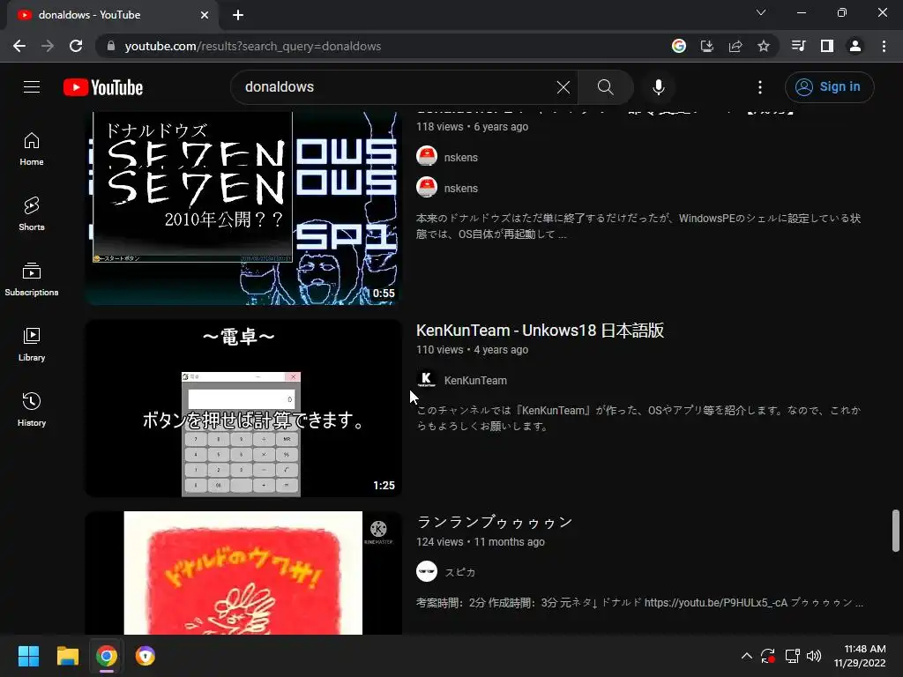Screen dimensions: 903x677
Task: Click the page vertical scrollbar thumb
Action: coord(896,530)
